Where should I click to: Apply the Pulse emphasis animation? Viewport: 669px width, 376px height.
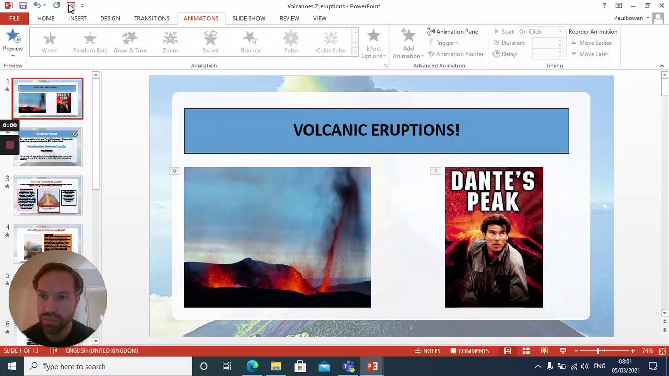[291, 42]
